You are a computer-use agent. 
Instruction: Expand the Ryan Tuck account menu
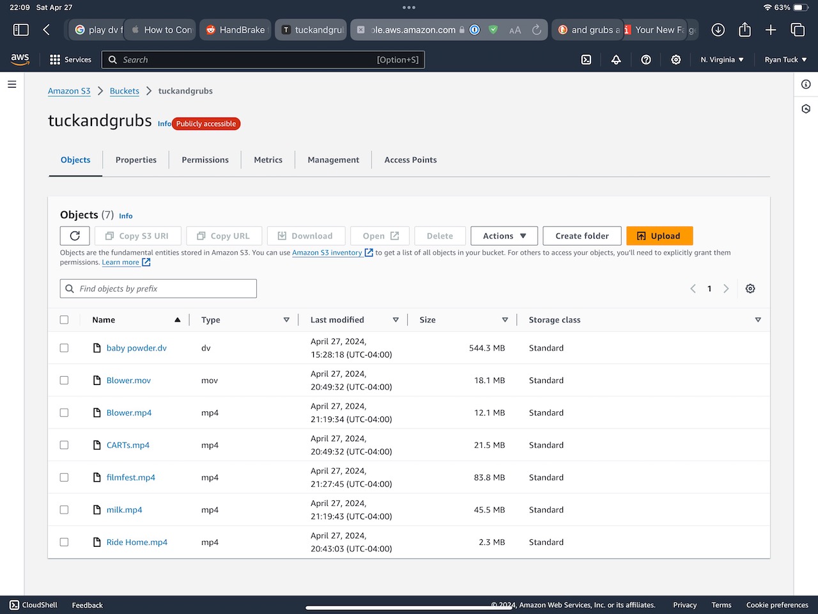coord(785,59)
